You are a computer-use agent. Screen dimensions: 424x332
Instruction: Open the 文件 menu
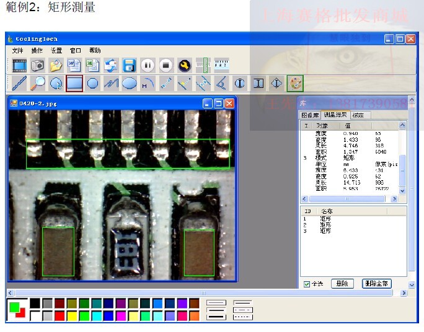17,51
